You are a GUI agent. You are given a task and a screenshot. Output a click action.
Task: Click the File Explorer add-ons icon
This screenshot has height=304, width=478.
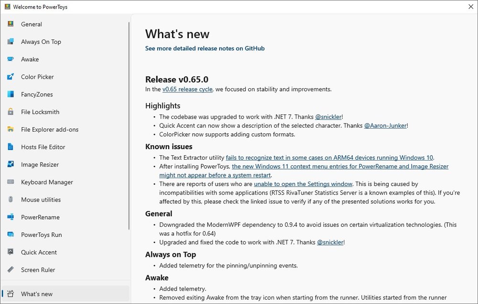point(11,129)
